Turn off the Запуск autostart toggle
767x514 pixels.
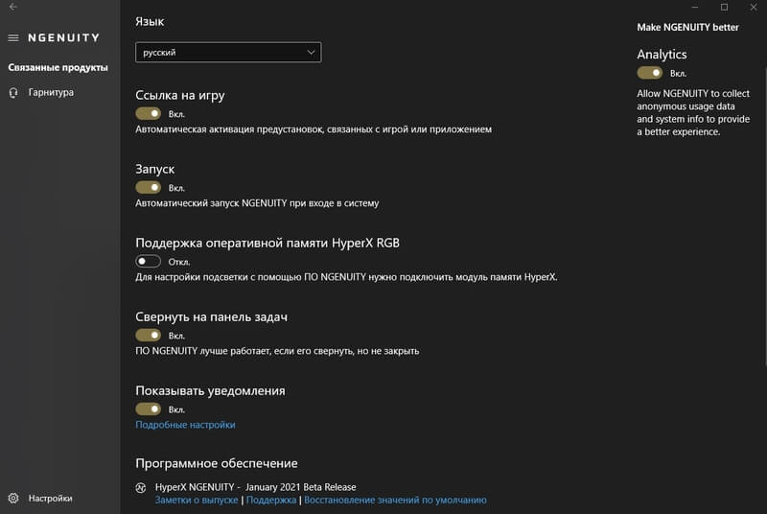[149, 187]
